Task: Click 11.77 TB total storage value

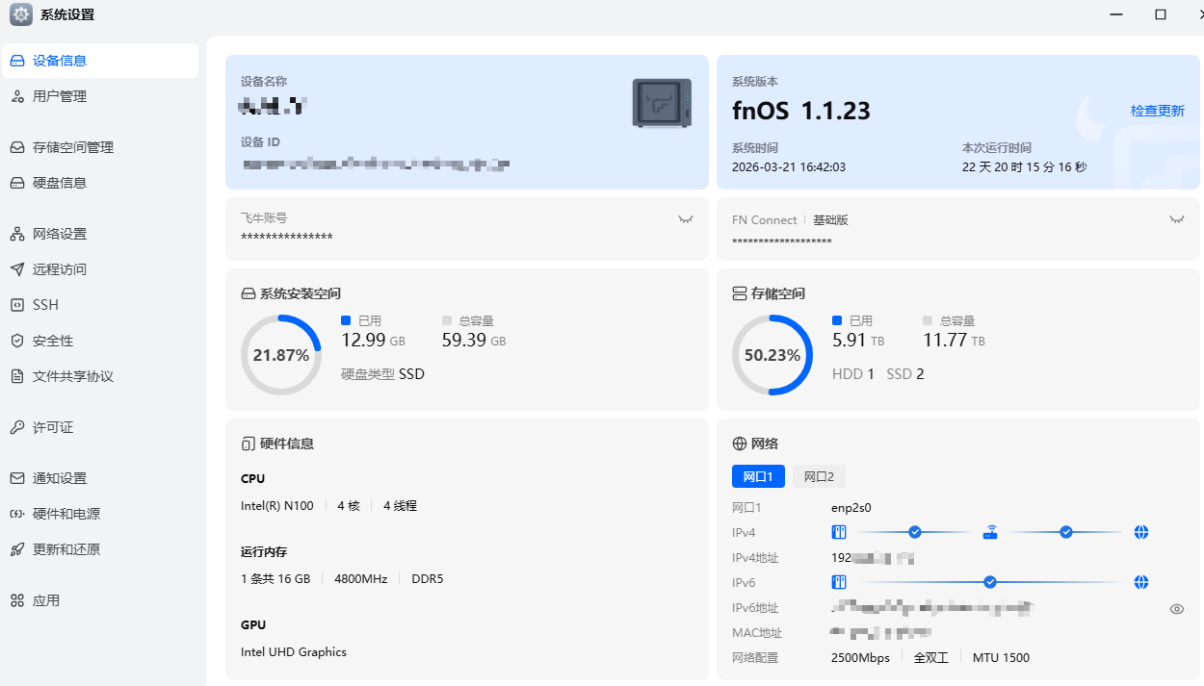Action: coord(954,340)
